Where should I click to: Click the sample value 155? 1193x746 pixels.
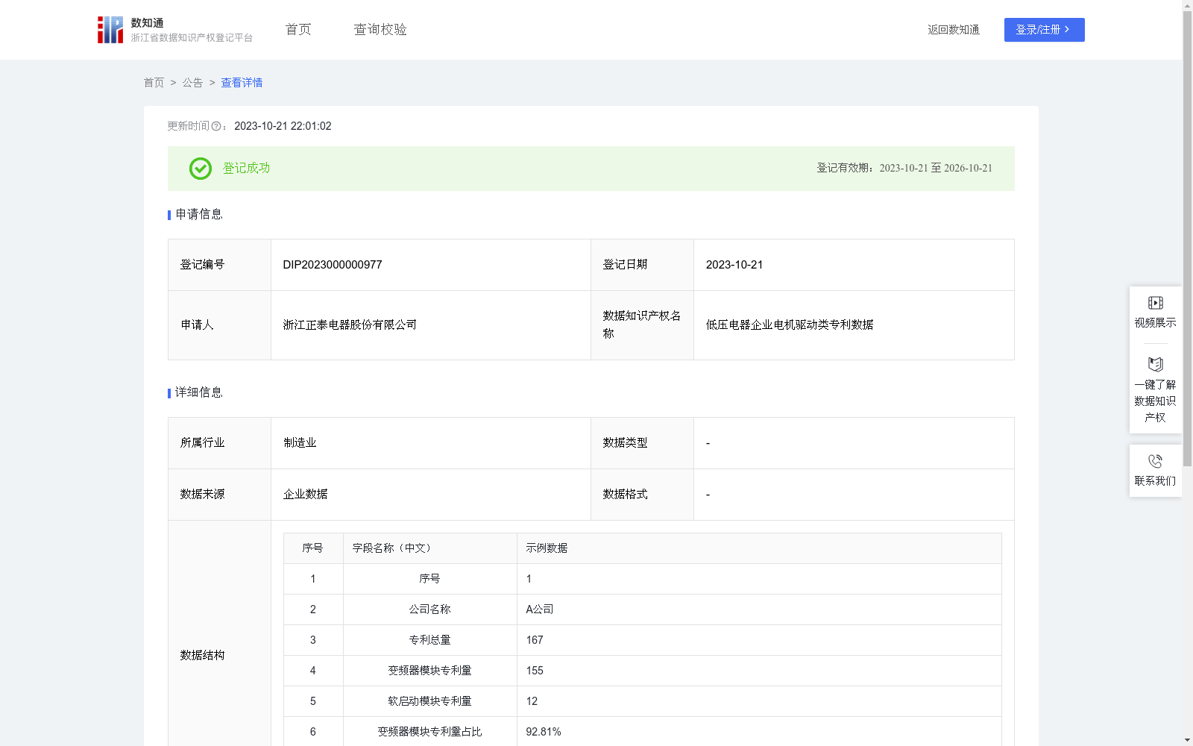535,671
